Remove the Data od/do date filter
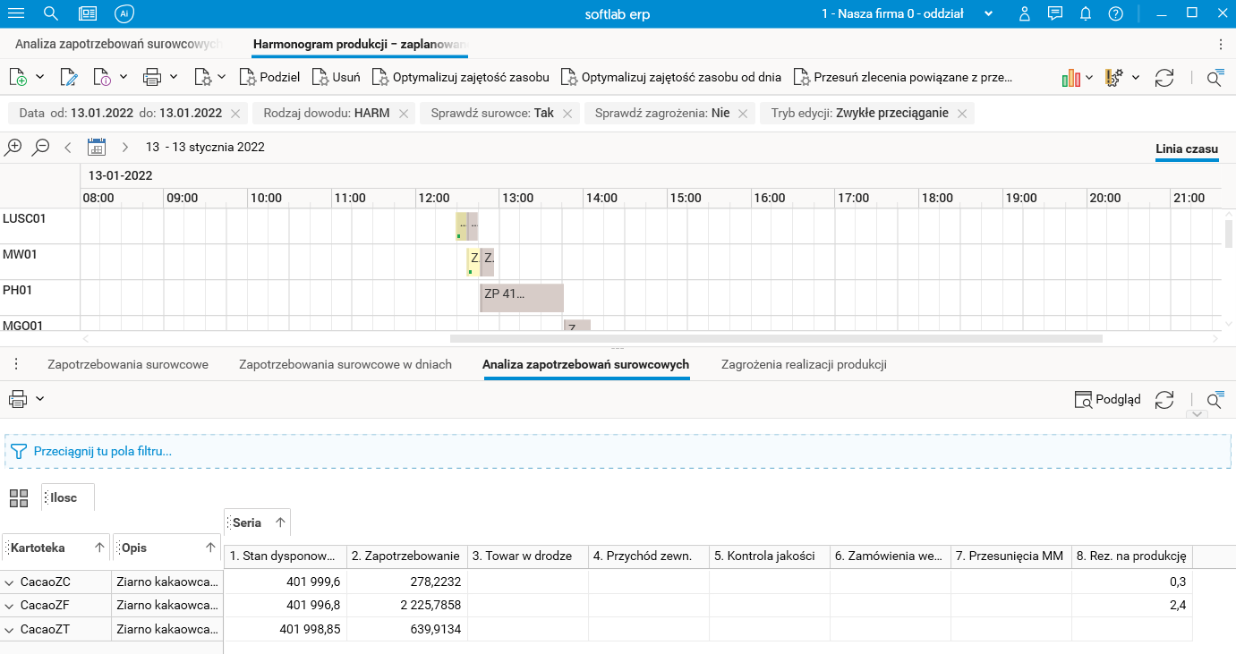 [x=235, y=114]
